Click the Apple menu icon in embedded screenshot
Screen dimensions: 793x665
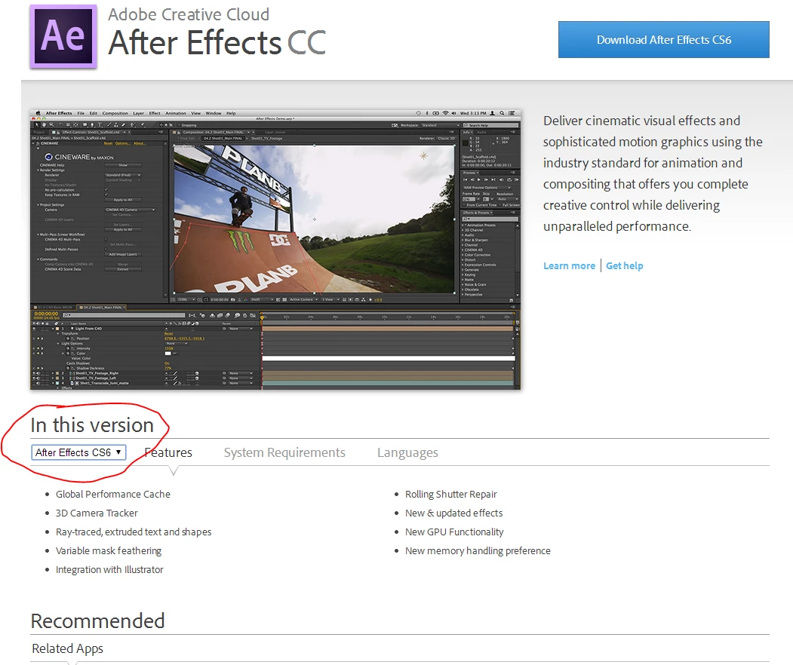(x=38, y=113)
